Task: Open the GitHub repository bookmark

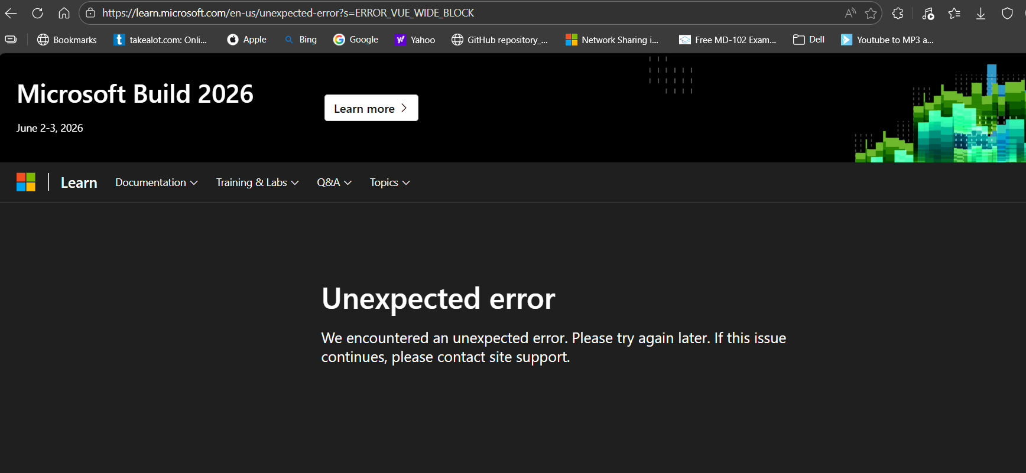Action: coord(499,40)
